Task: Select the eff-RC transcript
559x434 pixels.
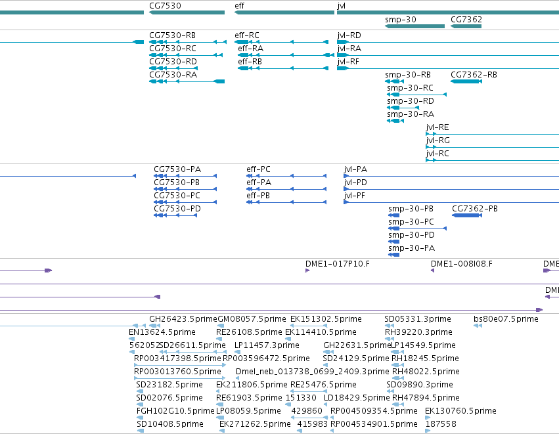Action: point(281,42)
